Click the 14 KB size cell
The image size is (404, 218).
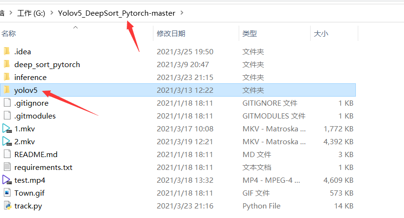(343, 206)
